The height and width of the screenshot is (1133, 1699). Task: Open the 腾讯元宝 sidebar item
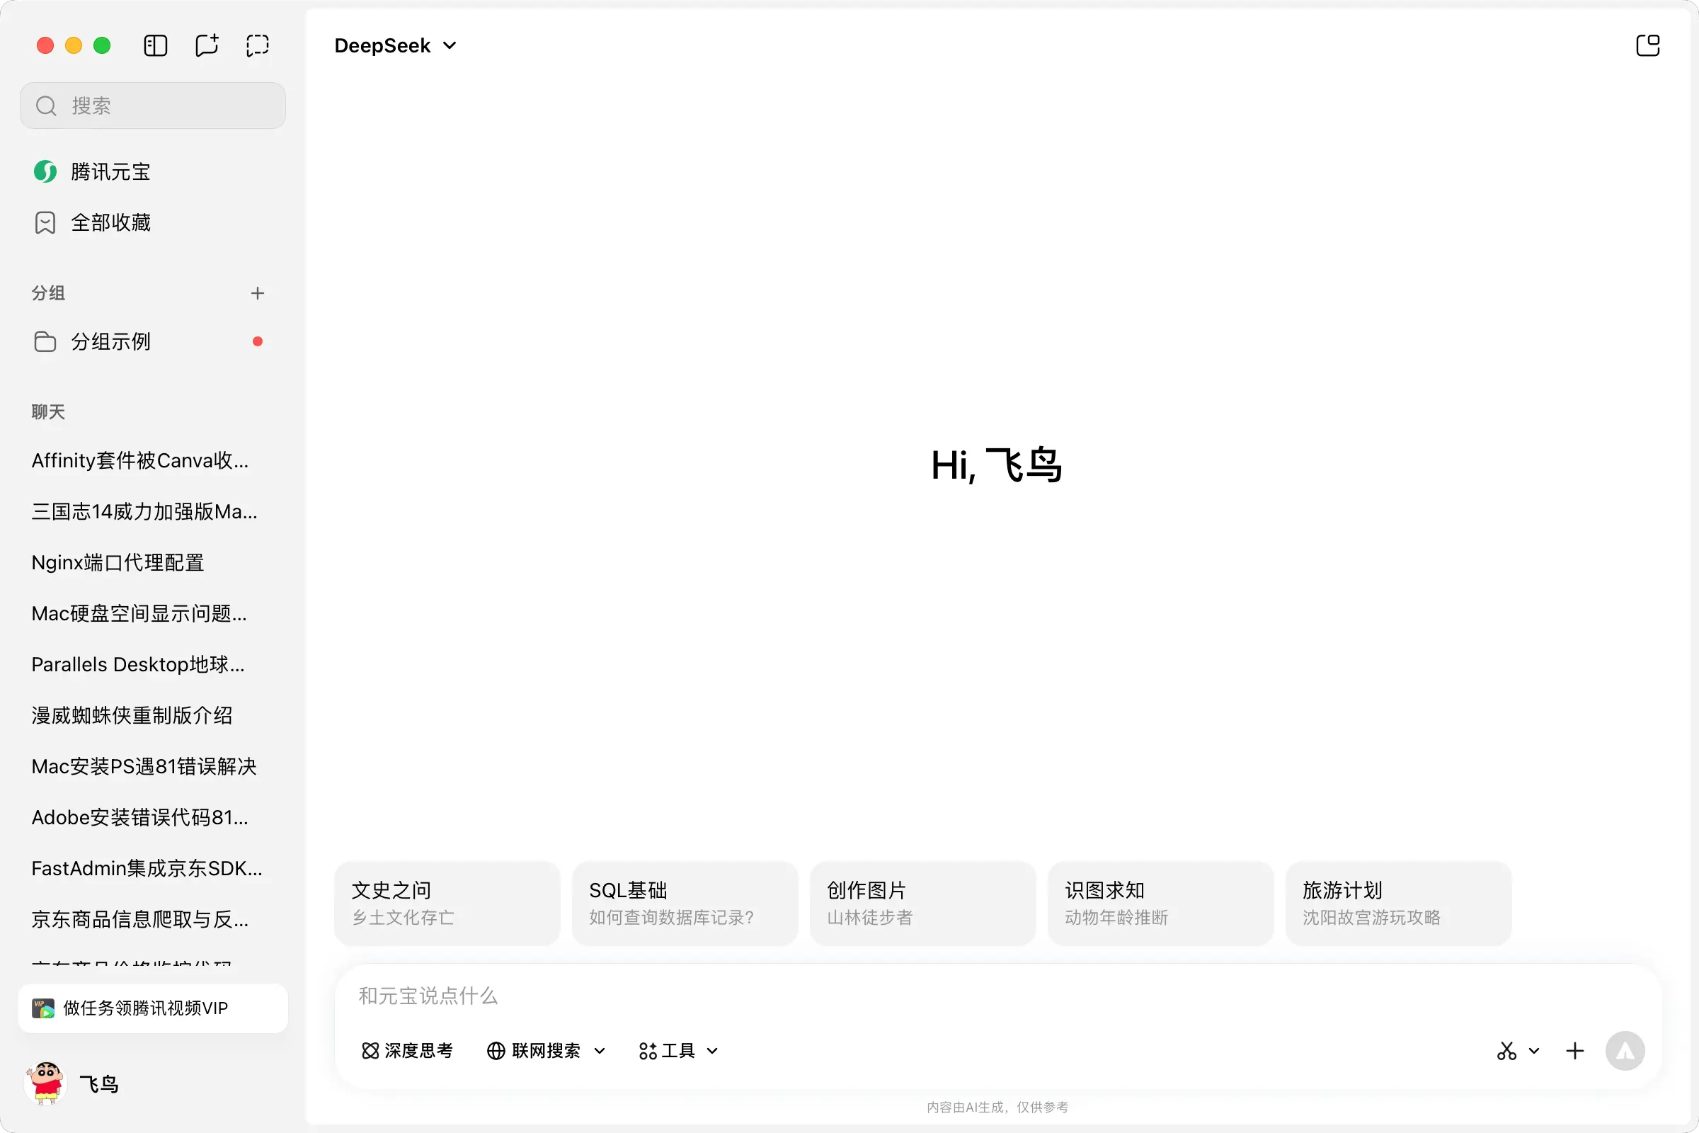(x=110, y=172)
